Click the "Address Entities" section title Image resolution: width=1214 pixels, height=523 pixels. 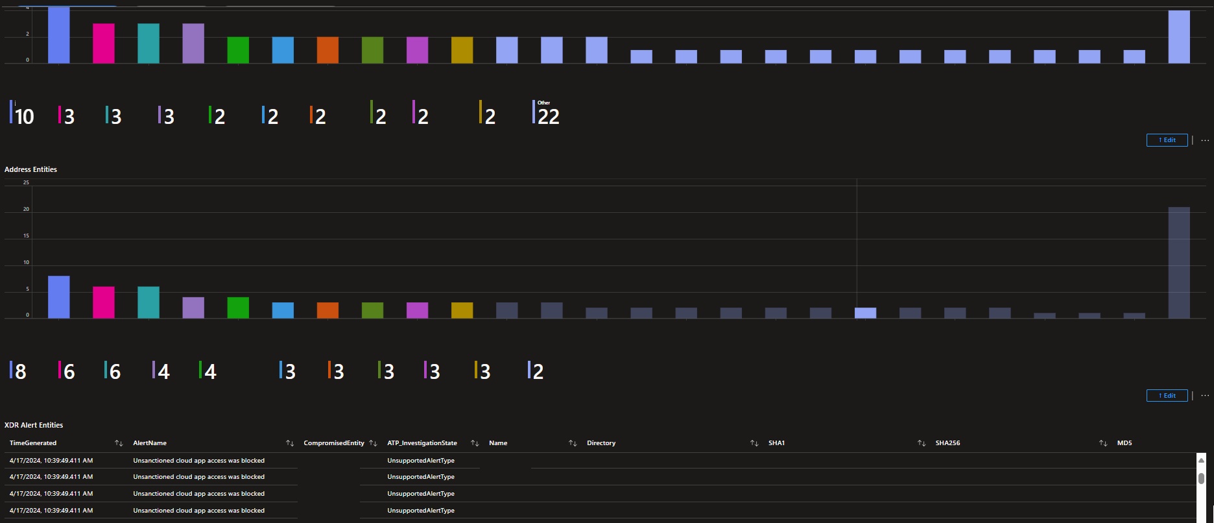pos(30,169)
